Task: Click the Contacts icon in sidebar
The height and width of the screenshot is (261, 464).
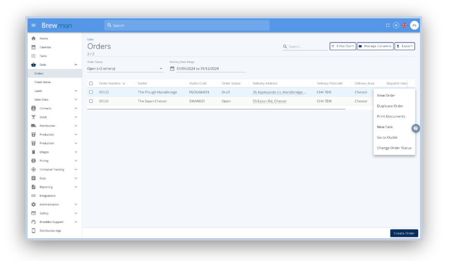Action: [33, 108]
